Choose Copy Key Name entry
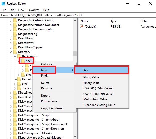This screenshot has width=156, height=139. (52, 108)
